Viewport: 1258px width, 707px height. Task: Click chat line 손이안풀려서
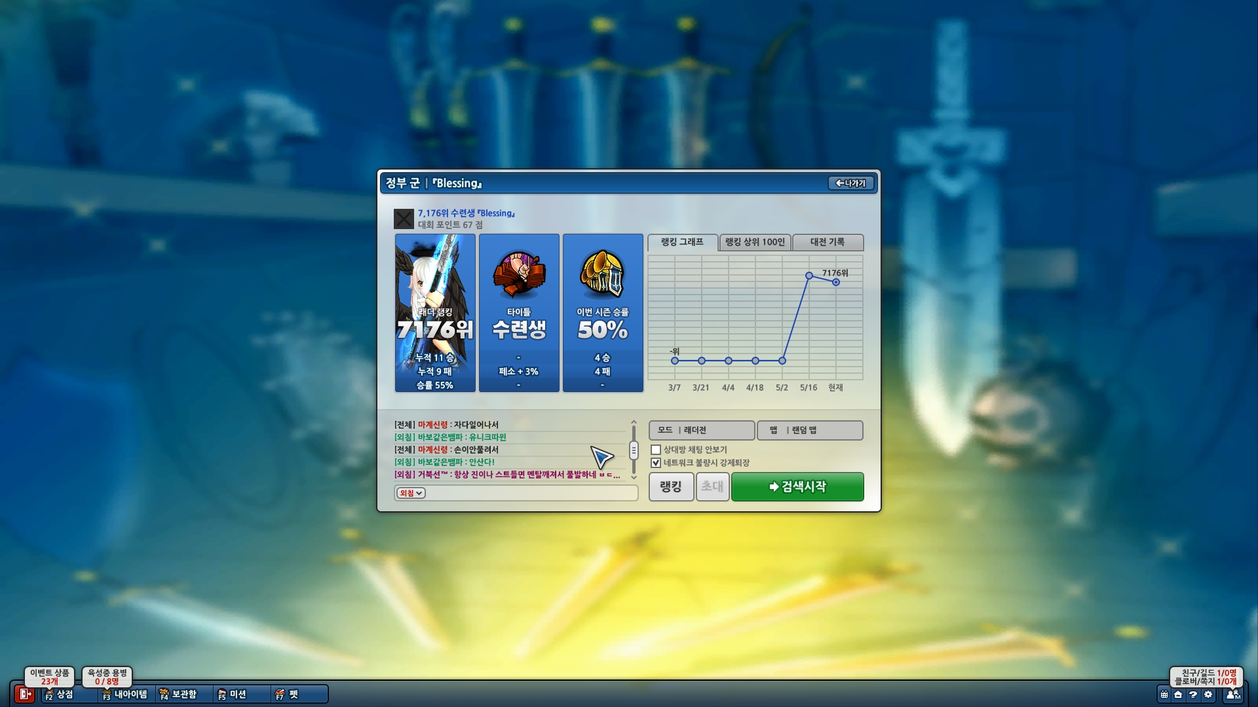tap(446, 450)
